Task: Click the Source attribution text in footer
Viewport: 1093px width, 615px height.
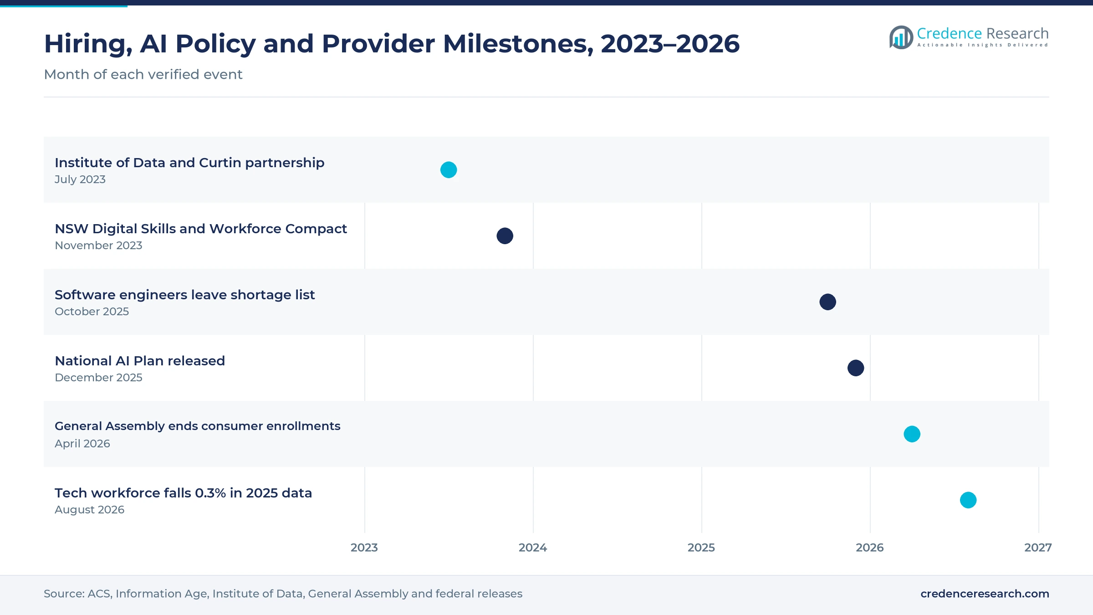Action: coord(283,594)
